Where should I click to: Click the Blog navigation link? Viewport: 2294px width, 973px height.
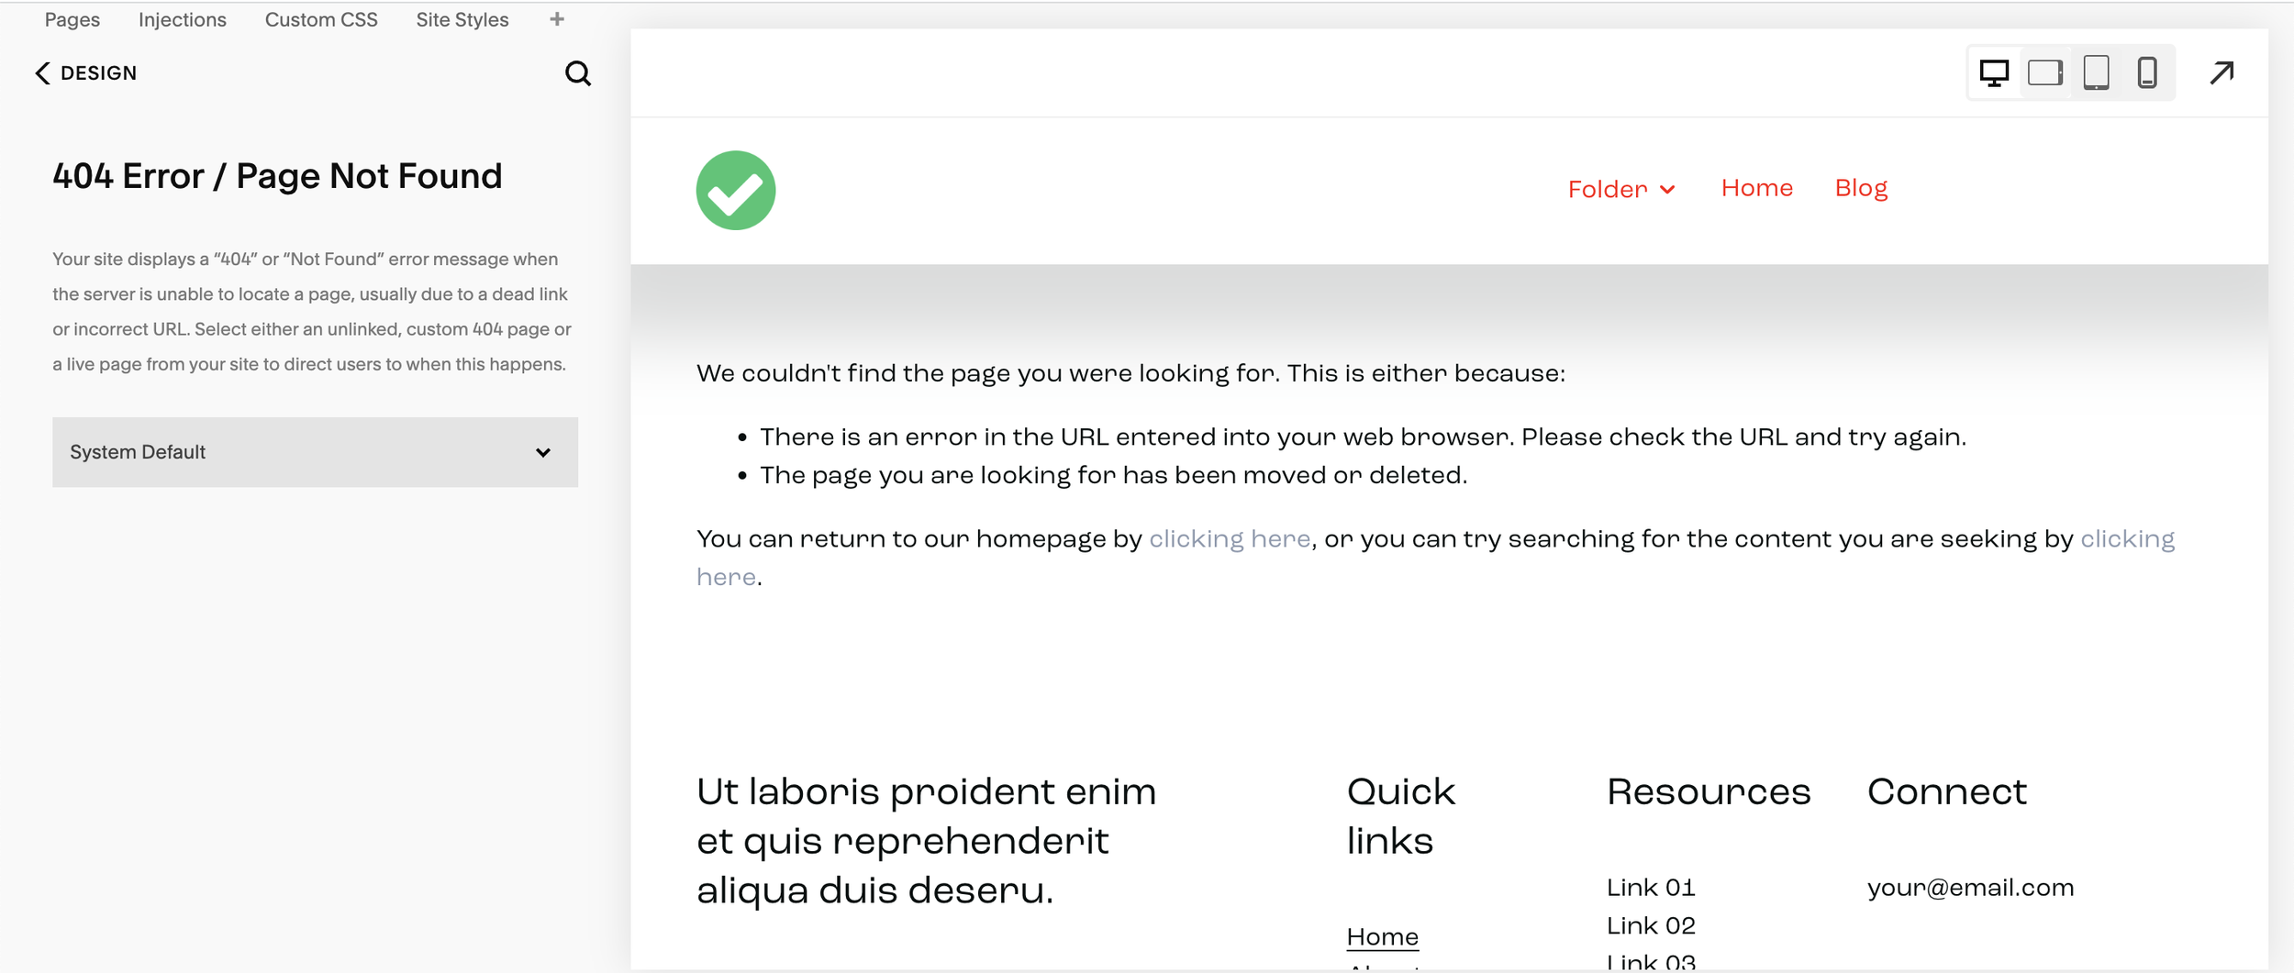tap(1860, 188)
